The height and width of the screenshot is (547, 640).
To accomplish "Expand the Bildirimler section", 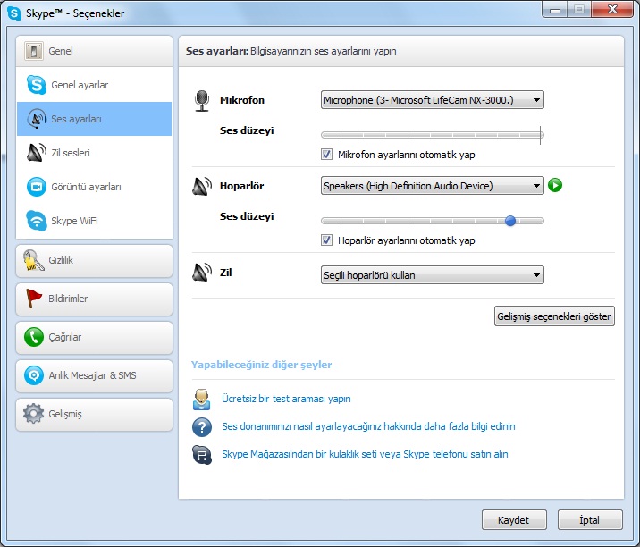I will [94, 299].
